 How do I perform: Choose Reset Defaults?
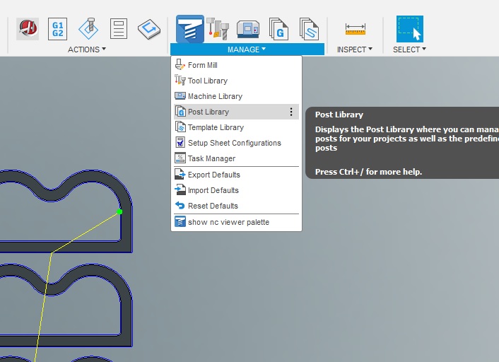tap(236, 206)
